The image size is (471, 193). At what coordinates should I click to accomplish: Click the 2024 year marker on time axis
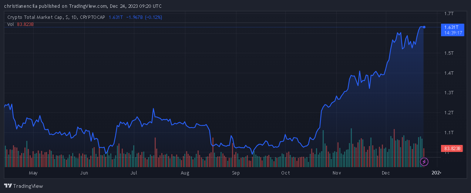tap(437, 173)
